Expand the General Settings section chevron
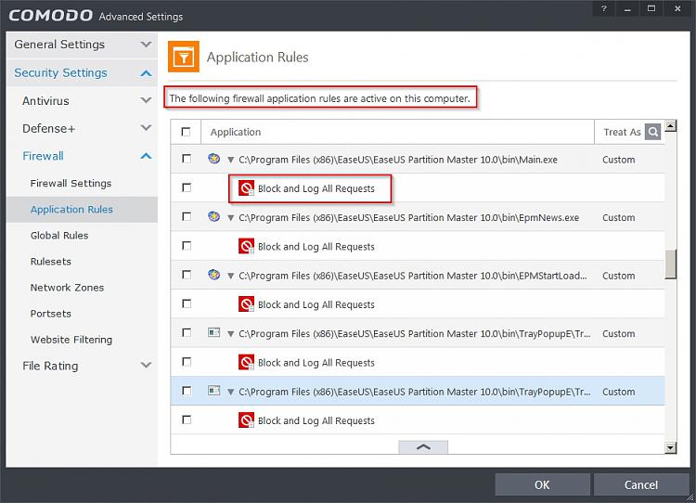Viewport: 696px width, 503px height. (x=146, y=45)
